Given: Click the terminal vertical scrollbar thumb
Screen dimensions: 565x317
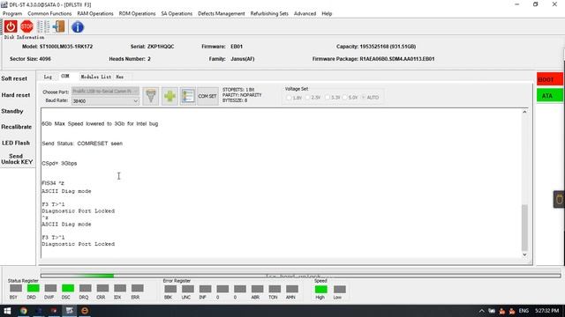Looking at the screenshot, I should [524, 228].
